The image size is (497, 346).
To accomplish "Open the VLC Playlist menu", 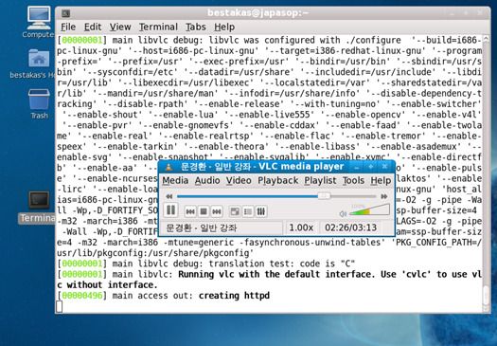I will pos(320,180).
